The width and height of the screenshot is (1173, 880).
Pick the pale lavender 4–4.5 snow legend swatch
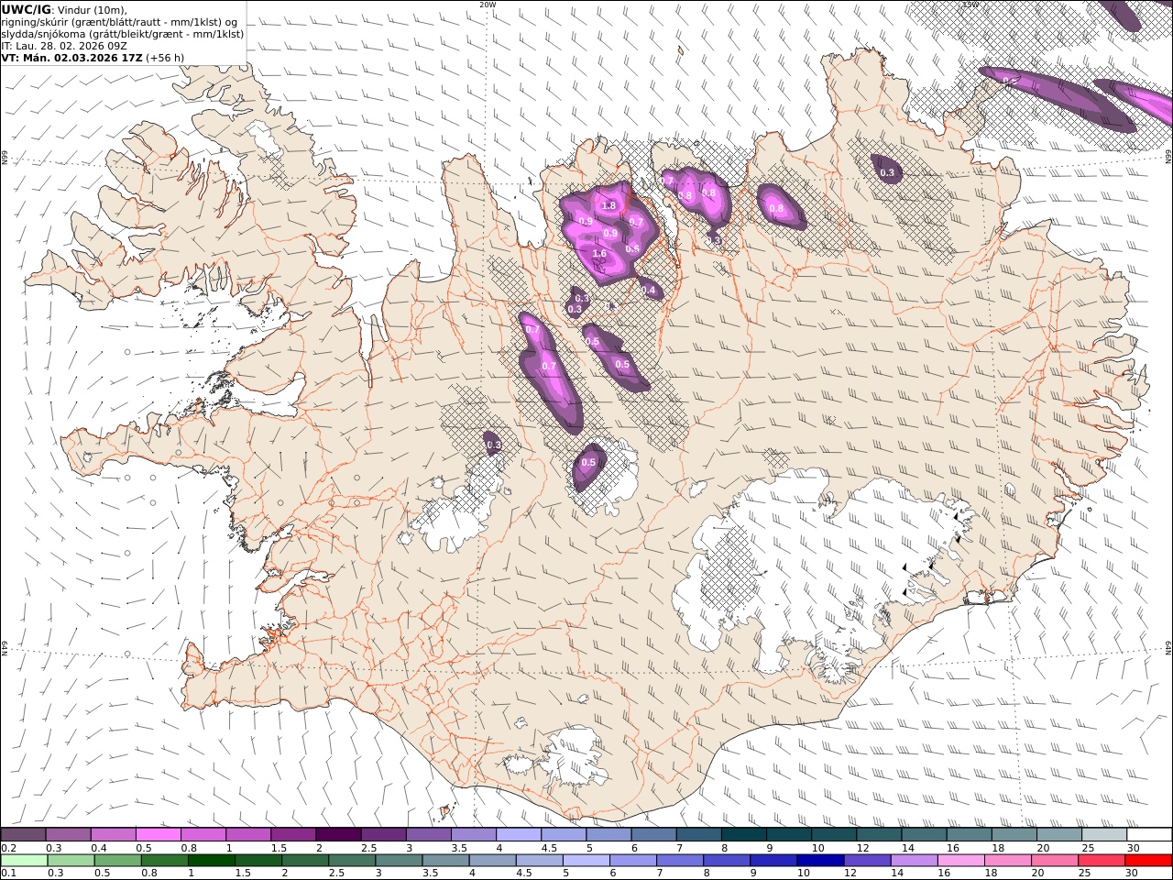click(519, 834)
